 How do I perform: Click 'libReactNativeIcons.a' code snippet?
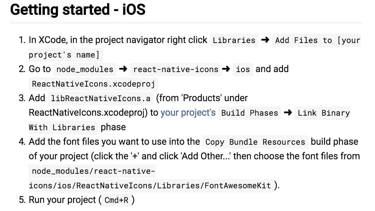click(100, 98)
